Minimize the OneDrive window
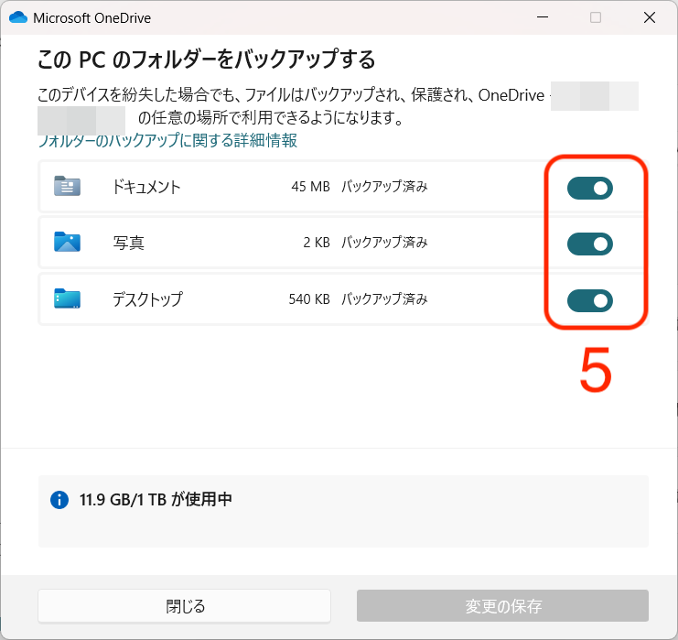 pos(543,17)
